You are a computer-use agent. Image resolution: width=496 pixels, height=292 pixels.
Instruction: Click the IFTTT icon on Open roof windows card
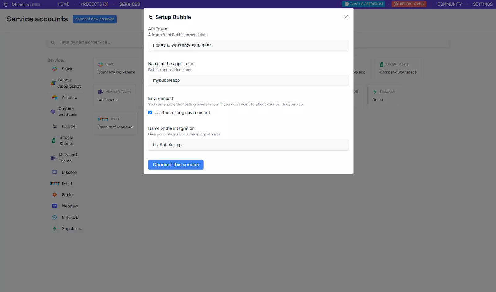click(x=103, y=119)
